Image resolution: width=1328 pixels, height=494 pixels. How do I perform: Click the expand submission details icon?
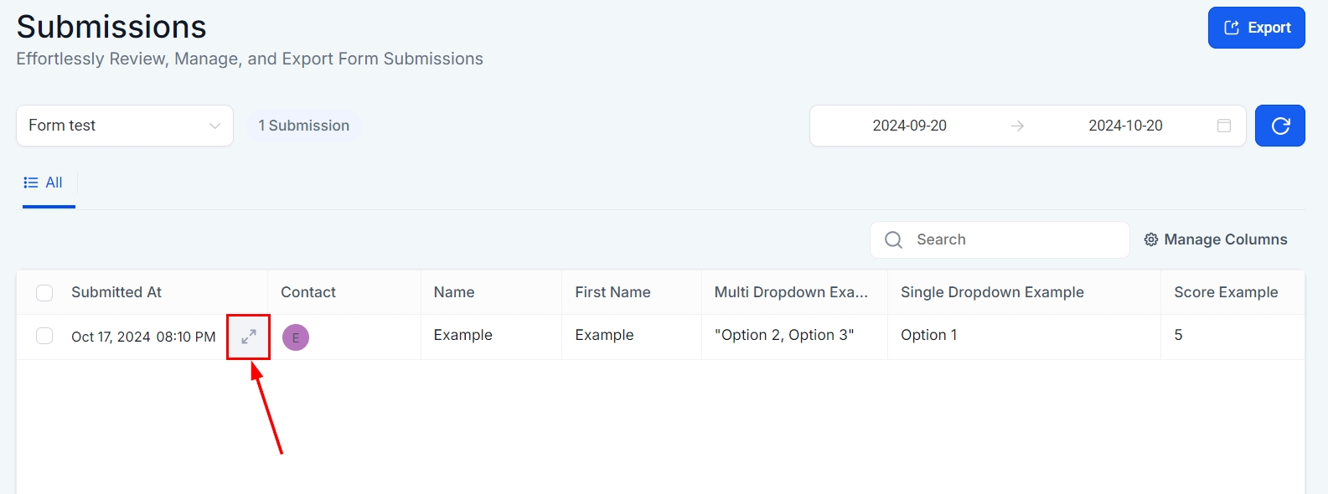pyautogui.click(x=248, y=337)
